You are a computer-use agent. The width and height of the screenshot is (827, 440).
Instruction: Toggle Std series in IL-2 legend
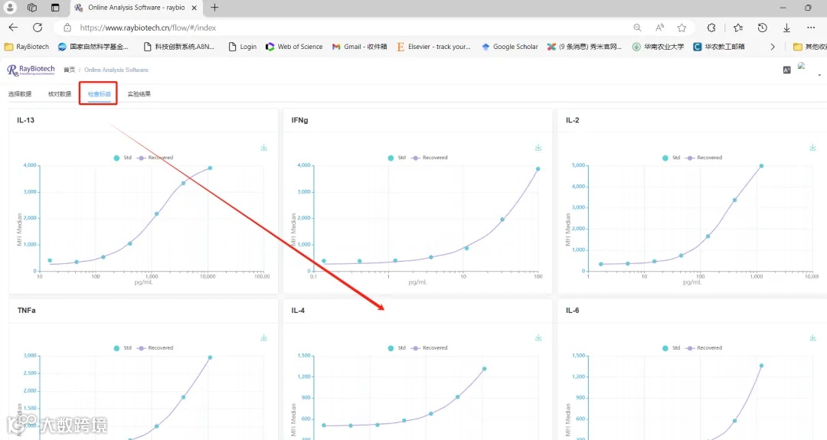pos(672,158)
